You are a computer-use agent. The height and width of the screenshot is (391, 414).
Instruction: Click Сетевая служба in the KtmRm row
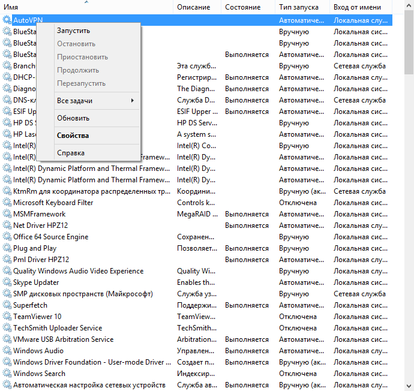coord(359,191)
